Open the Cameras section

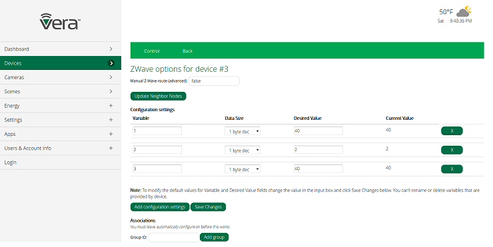click(x=61, y=77)
